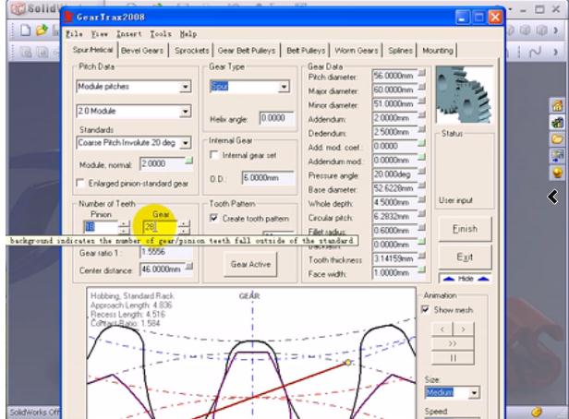Click the small square beside Minor diameter field
Image resolution: width=569 pixels, height=419 pixels.
coord(421,102)
